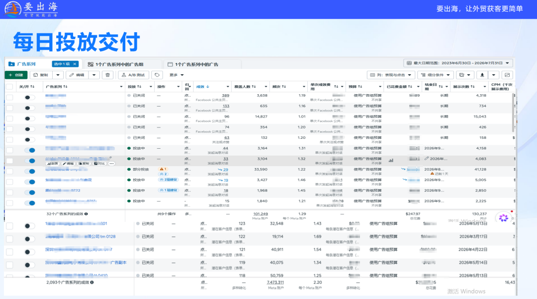
Task: Click 2项建议 suggestion link
Action: point(169,179)
